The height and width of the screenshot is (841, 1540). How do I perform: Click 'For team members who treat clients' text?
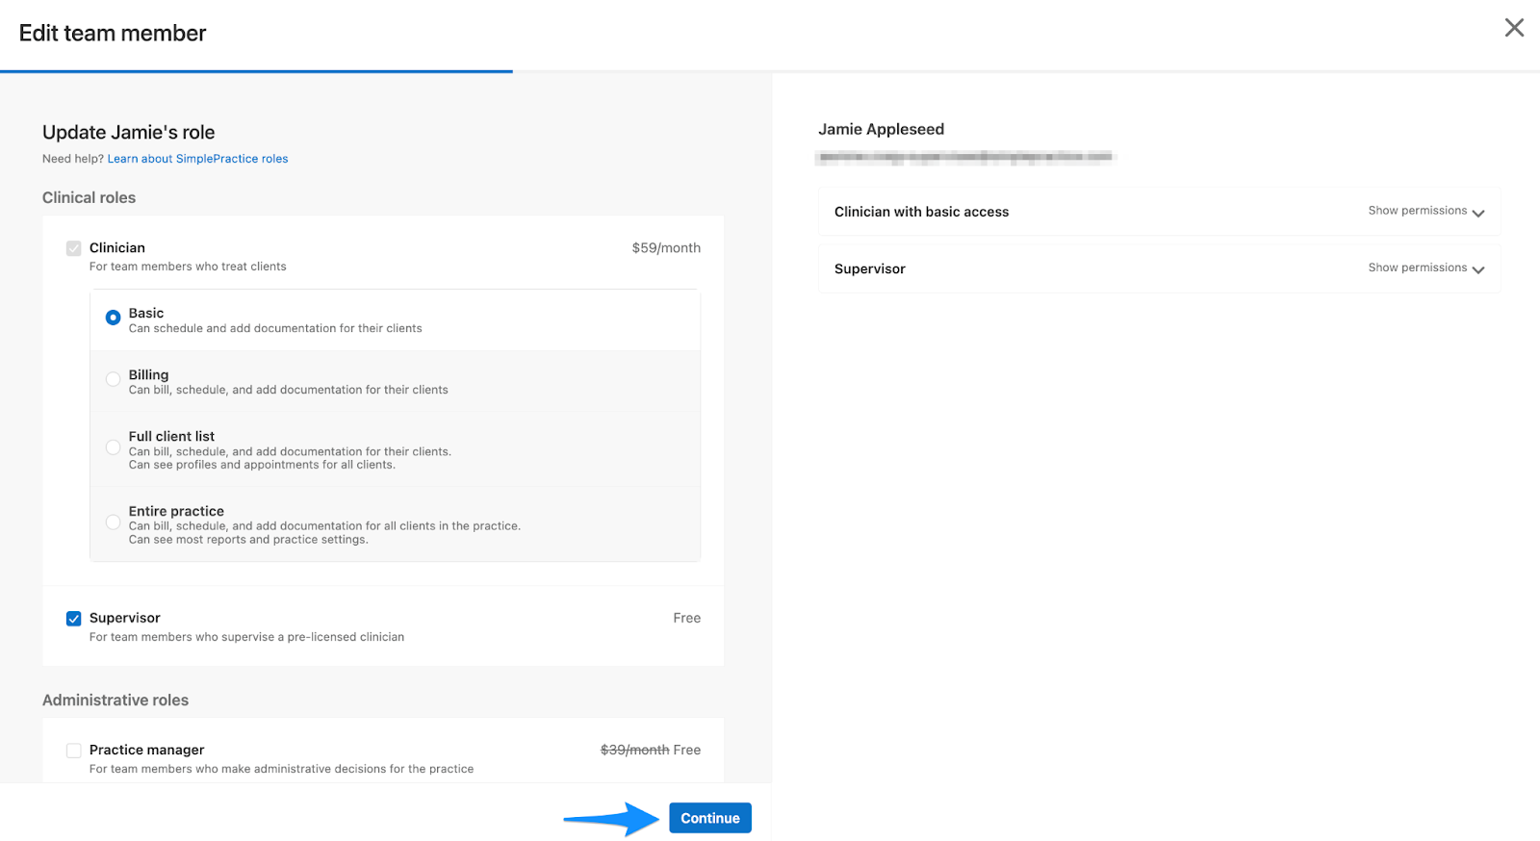[x=188, y=267]
